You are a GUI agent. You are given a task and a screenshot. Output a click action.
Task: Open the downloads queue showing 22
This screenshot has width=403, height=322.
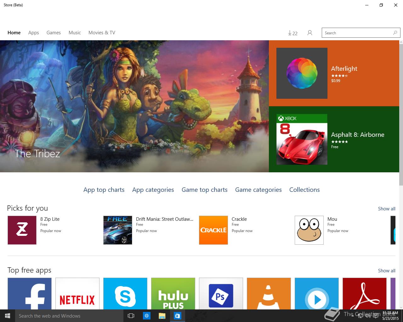(x=293, y=33)
